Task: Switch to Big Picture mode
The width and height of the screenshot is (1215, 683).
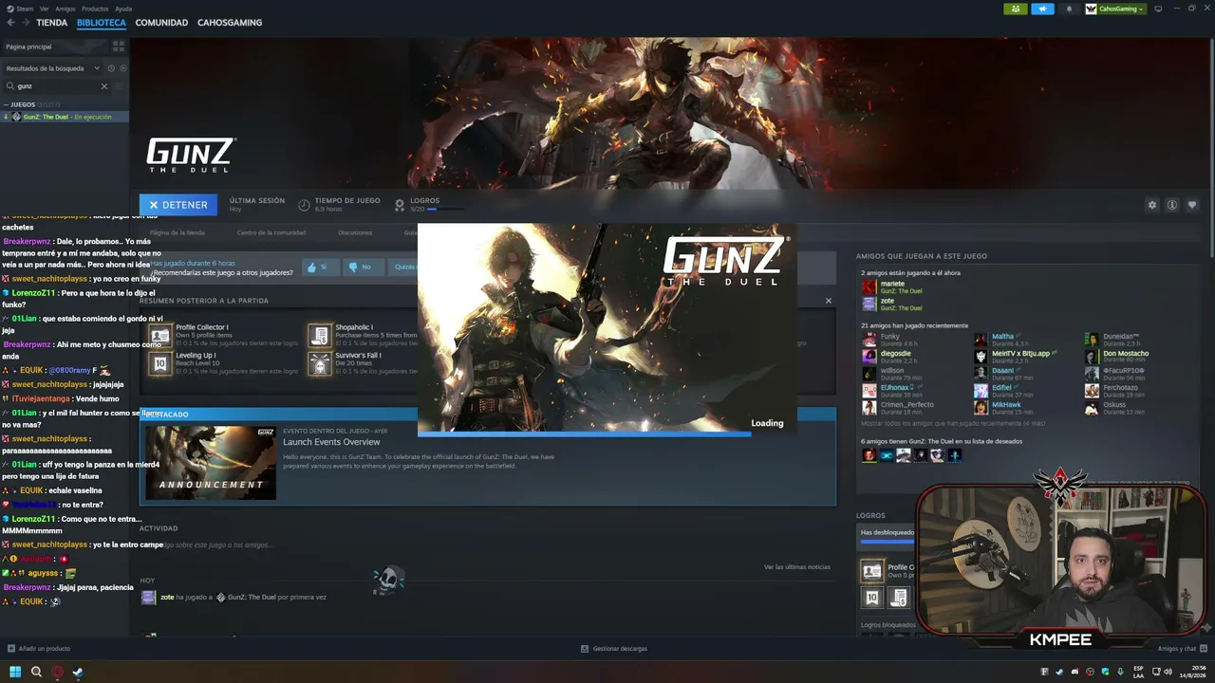Action: click(1158, 9)
